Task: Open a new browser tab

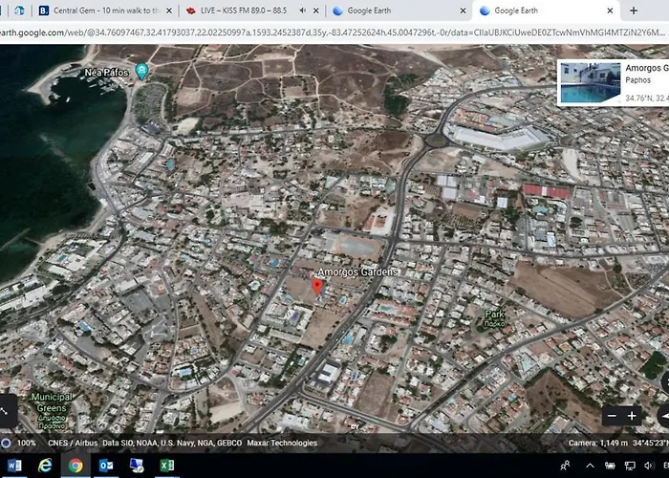Action: (633, 11)
